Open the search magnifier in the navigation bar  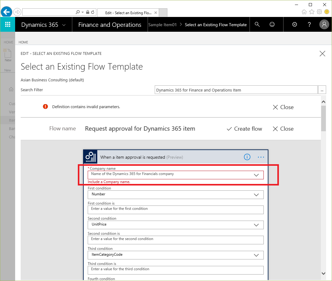click(257, 25)
